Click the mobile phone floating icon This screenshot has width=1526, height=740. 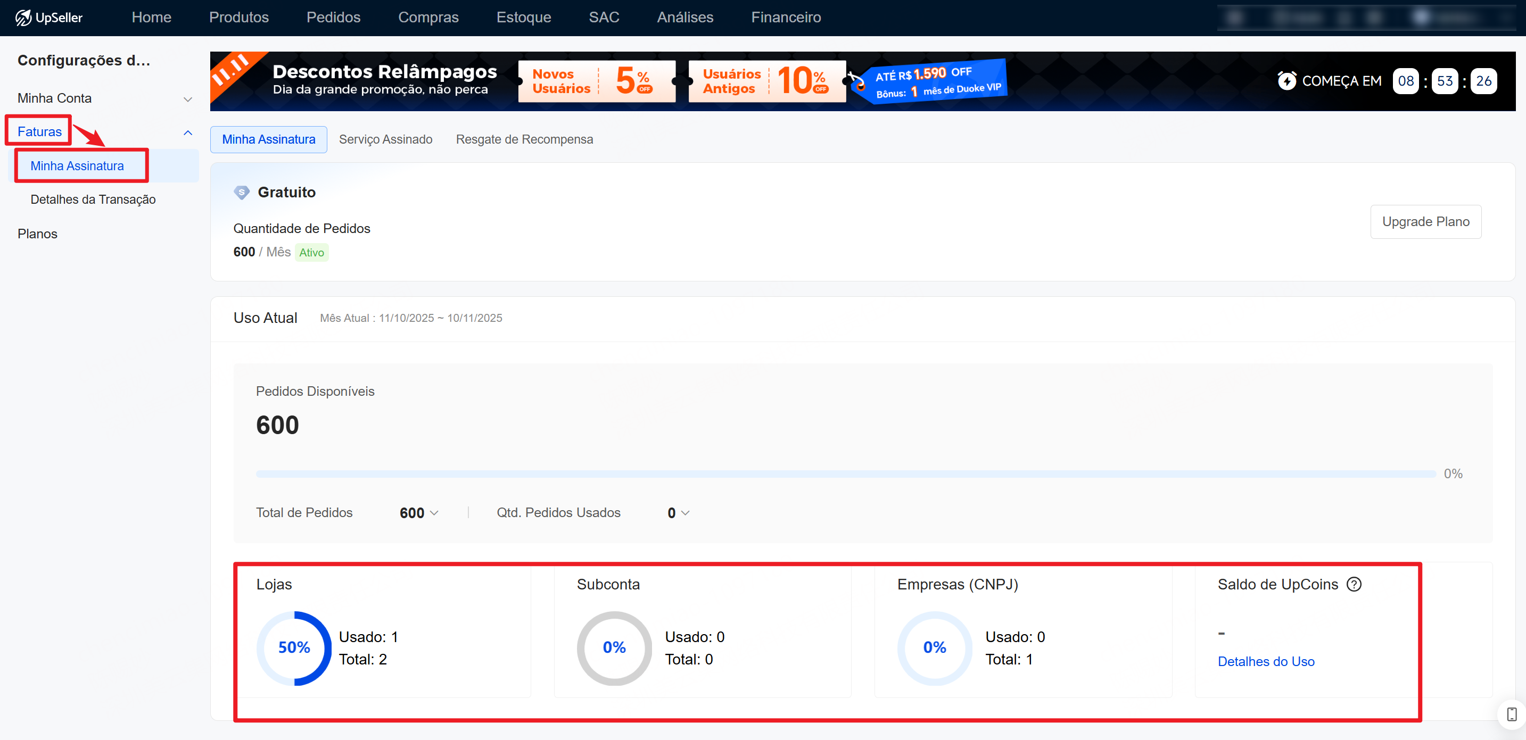[1511, 714]
